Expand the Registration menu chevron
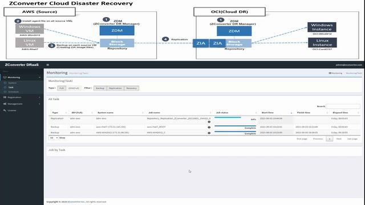Image resolution: width=365 pixels, height=205 pixels. [39, 97]
